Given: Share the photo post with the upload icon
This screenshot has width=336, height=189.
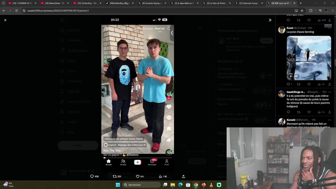Looking at the screenshot, I should pyautogui.click(x=183, y=176).
